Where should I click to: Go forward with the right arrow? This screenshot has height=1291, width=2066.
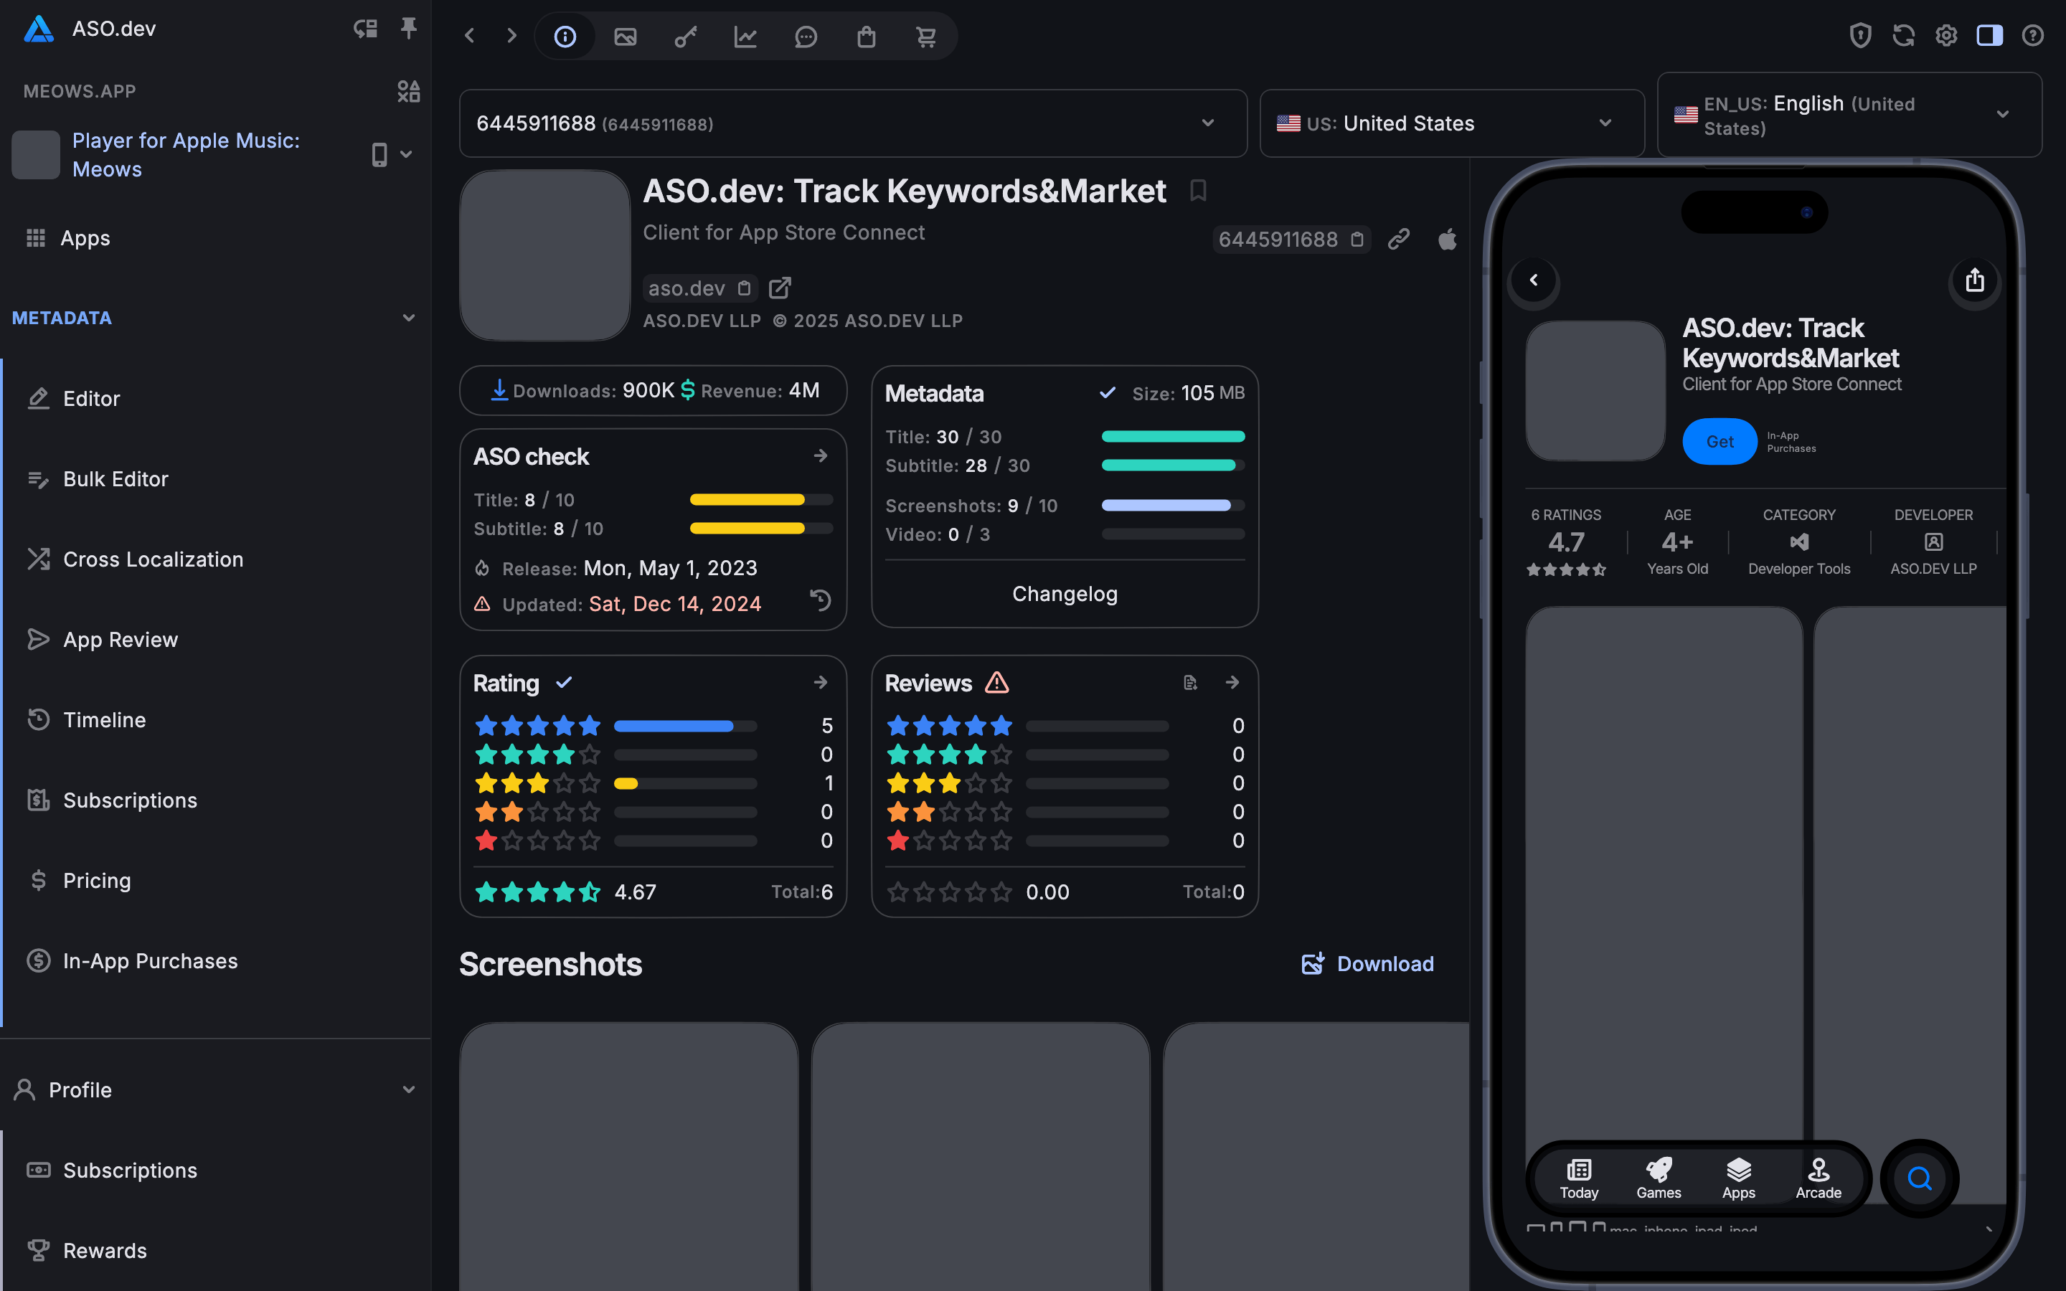[511, 36]
